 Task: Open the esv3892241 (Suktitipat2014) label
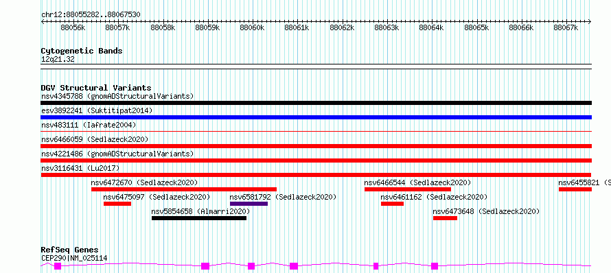click(x=97, y=110)
